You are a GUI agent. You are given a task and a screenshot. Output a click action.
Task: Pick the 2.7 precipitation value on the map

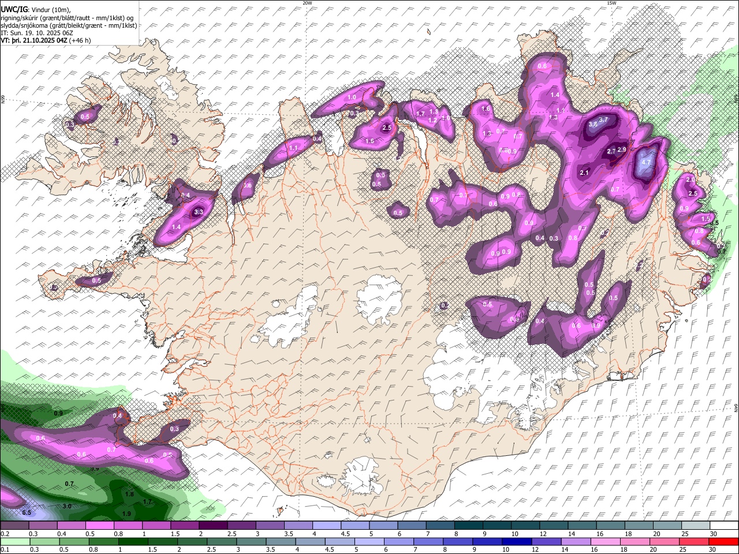click(611, 151)
